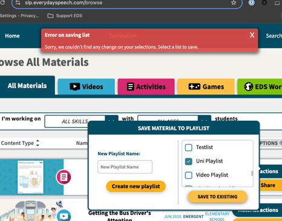Open the Settings - Privacy bookmark
The image size is (282, 221).
[x=19, y=16]
